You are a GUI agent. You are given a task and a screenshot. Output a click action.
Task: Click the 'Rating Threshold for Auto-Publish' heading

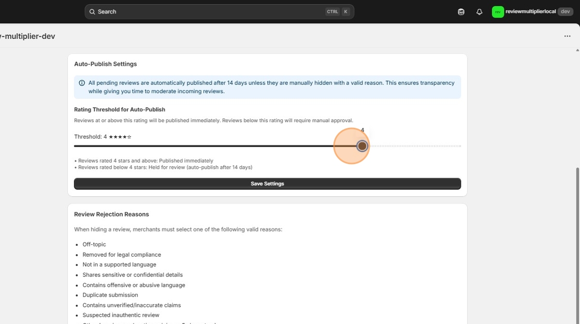click(x=120, y=109)
